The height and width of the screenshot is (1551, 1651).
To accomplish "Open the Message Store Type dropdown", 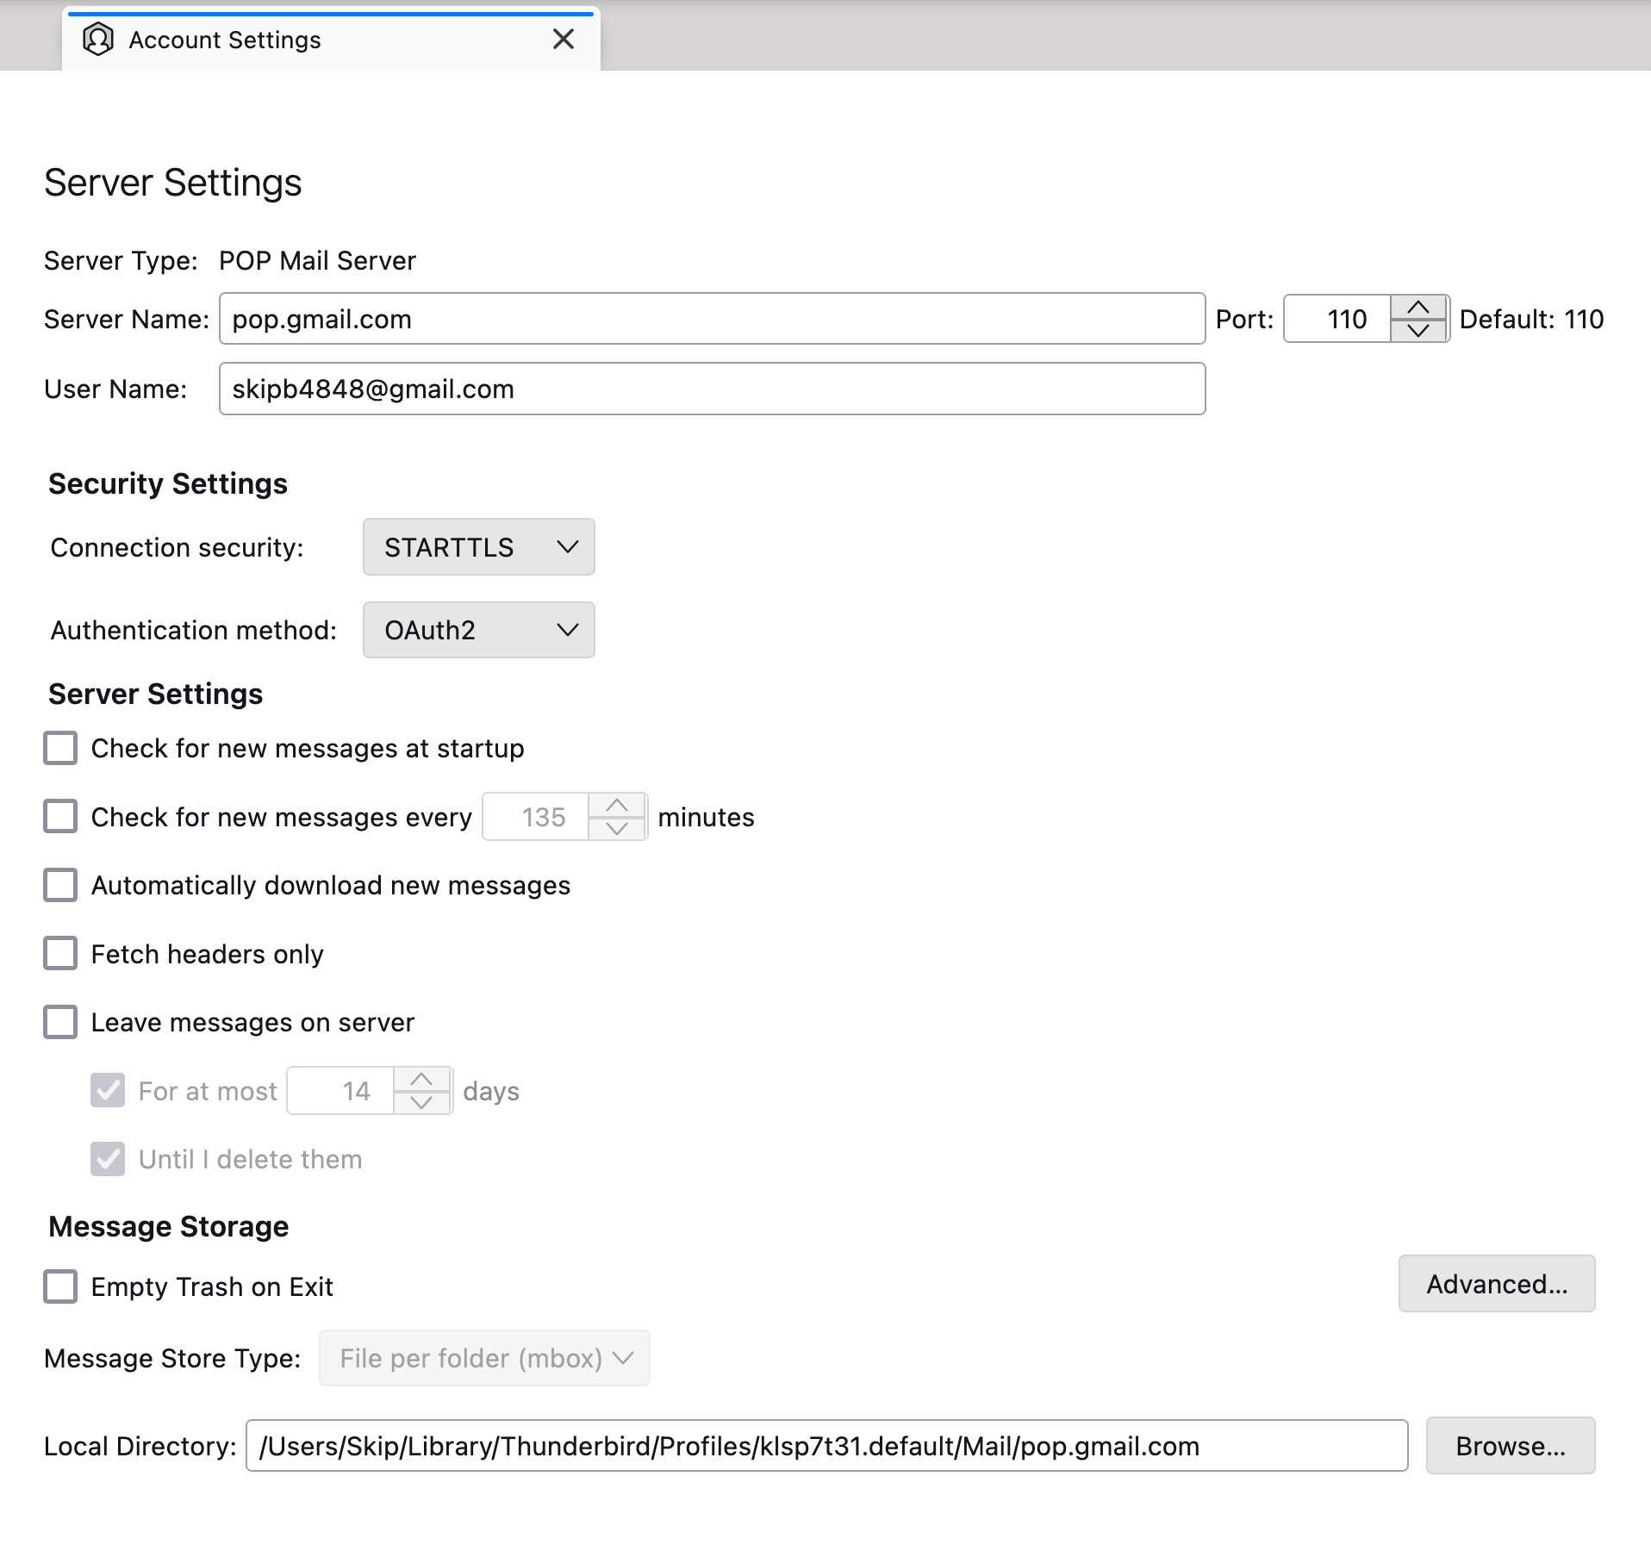I will [x=484, y=1358].
